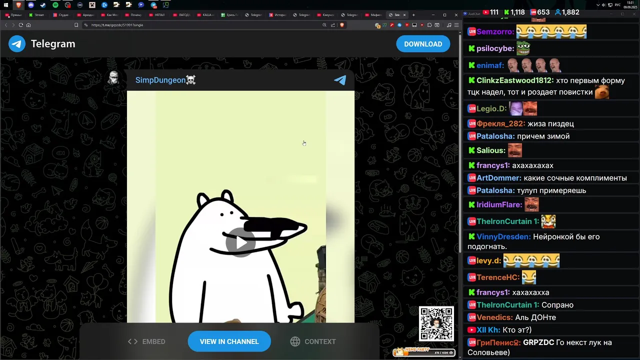Viewport: 640px width, 360px height.
Task: Play the bear video
Action: (x=240, y=242)
